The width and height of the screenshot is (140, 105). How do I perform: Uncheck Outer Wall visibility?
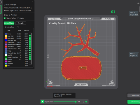tap(30, 38)
